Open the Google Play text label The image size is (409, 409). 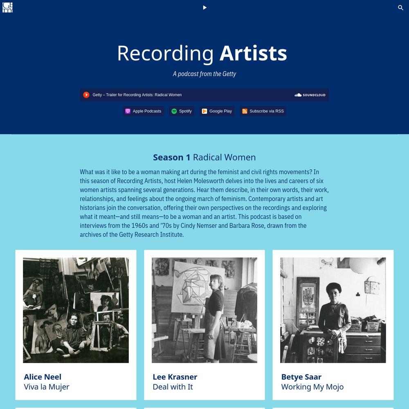pos(221,111)
